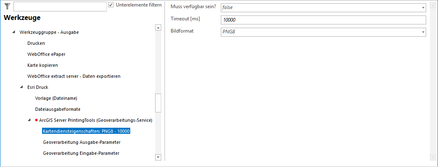438x167 pixels.
Task: Open the Bildformat dropdown
Action: pos(423,32)
